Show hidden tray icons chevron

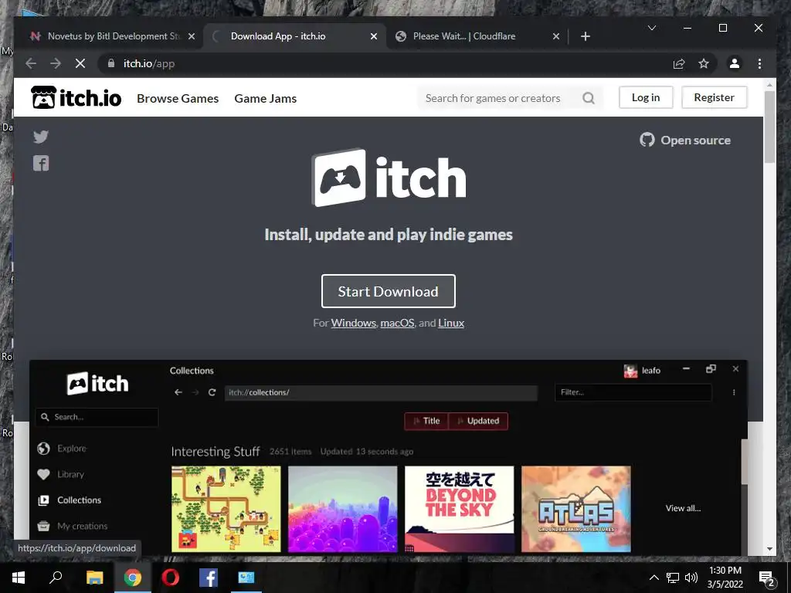tap(654, 578)
